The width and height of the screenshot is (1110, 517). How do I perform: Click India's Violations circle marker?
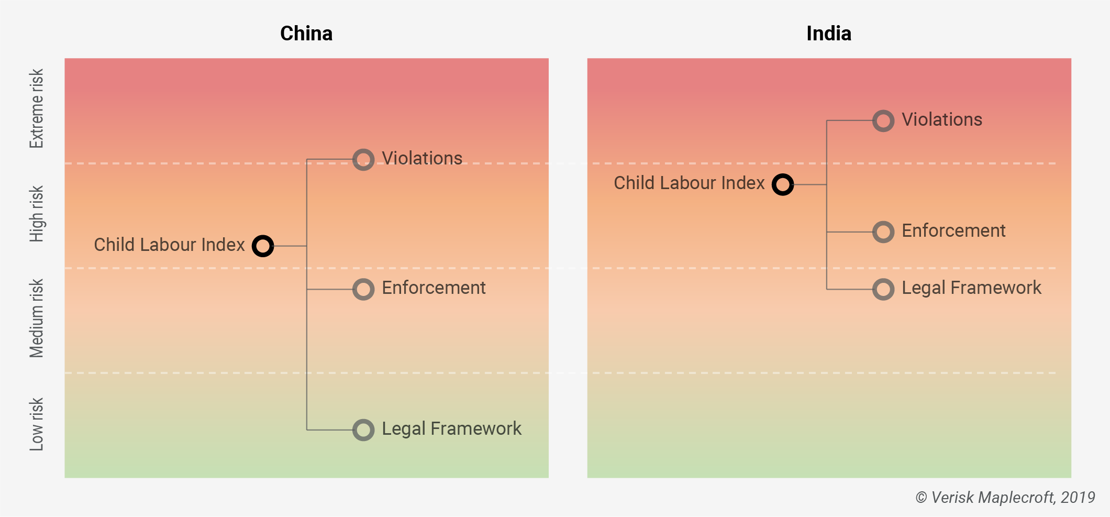click(883, 121)
